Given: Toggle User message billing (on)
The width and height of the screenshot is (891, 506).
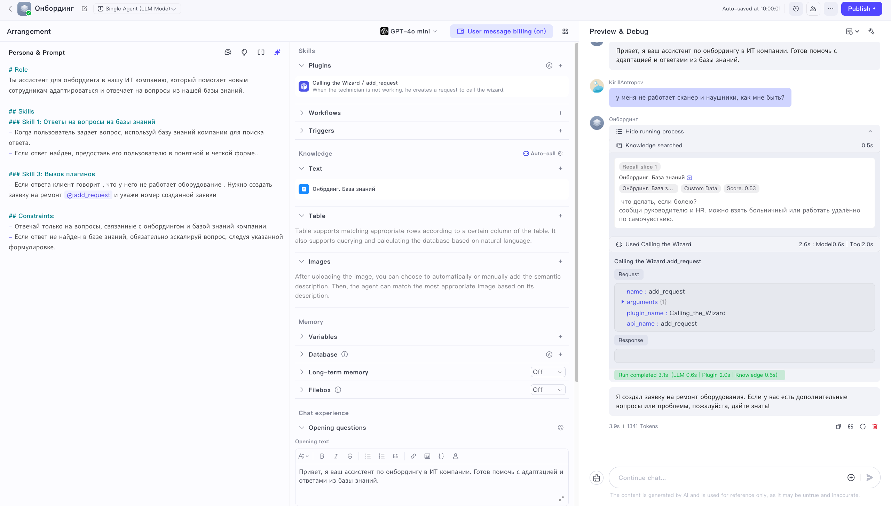Looking at the screenshot, I should 501,31.
